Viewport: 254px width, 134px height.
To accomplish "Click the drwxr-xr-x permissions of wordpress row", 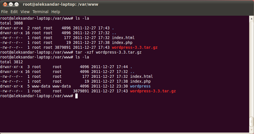I will click(x=11, y=86).
